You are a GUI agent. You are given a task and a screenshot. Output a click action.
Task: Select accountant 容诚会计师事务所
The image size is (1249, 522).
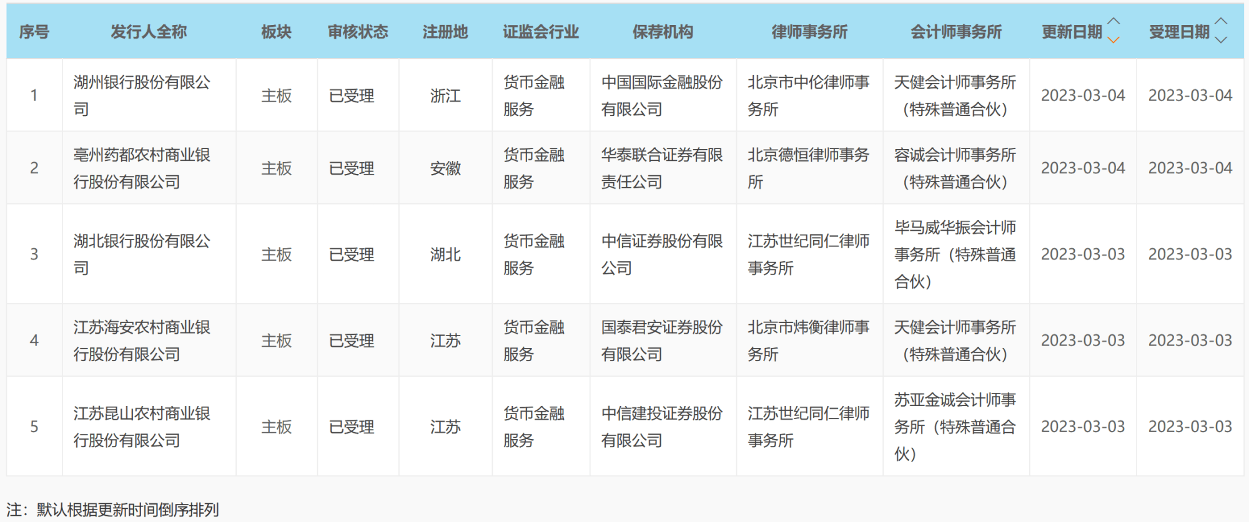(955, 168)
